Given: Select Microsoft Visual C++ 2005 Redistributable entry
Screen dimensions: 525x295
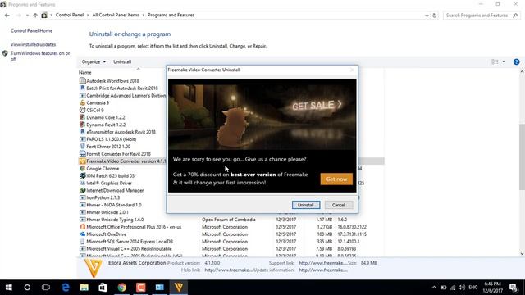Looking at the screenshot, I should click(x=129, y=249).
